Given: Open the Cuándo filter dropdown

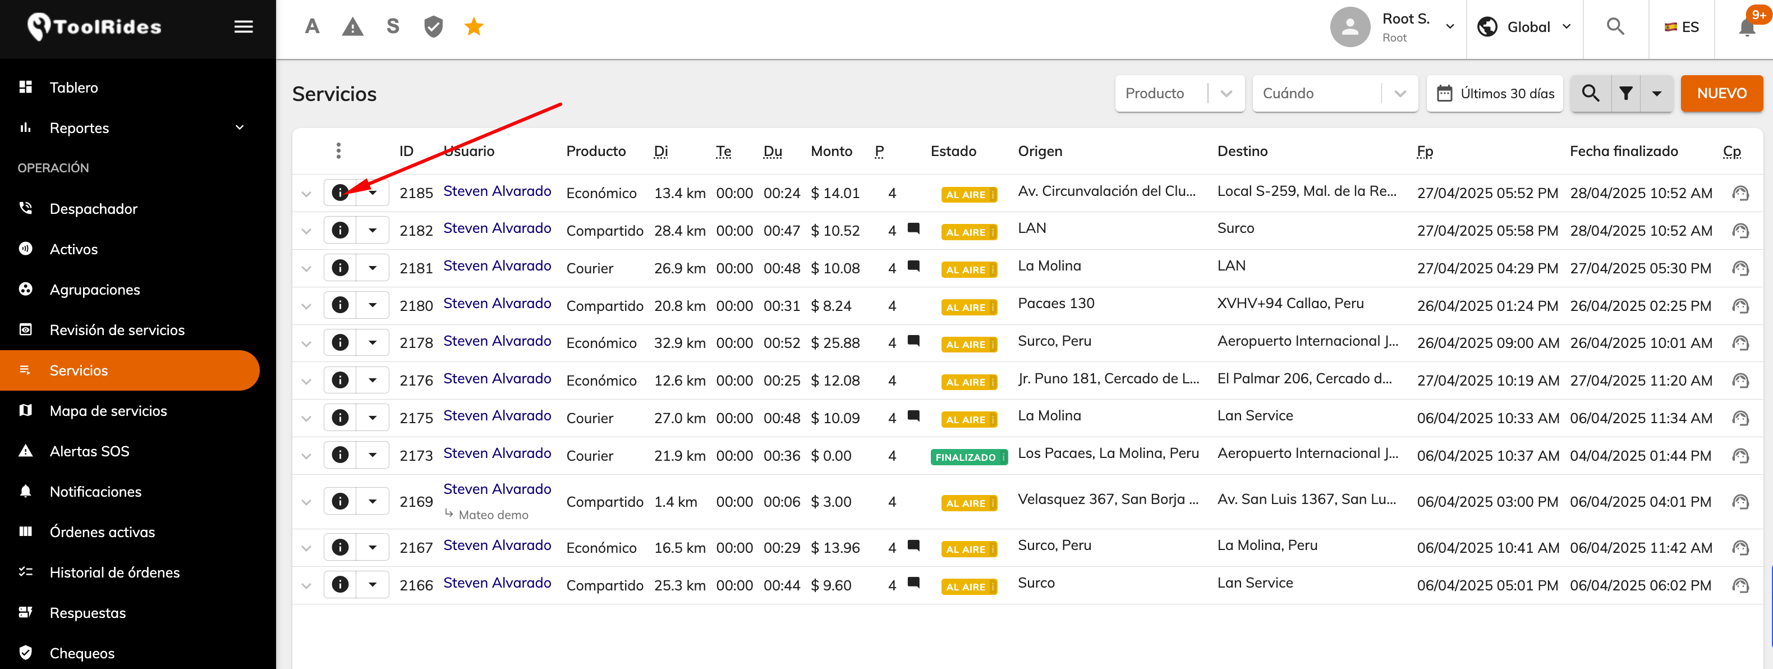Looking at the screenshot, I should point(1335,94).
